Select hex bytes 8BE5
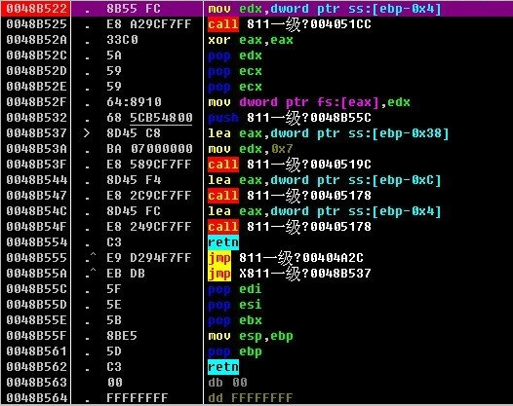Image resolution: width=513 pixels, height=406 pixels. (x=122, y=336)
